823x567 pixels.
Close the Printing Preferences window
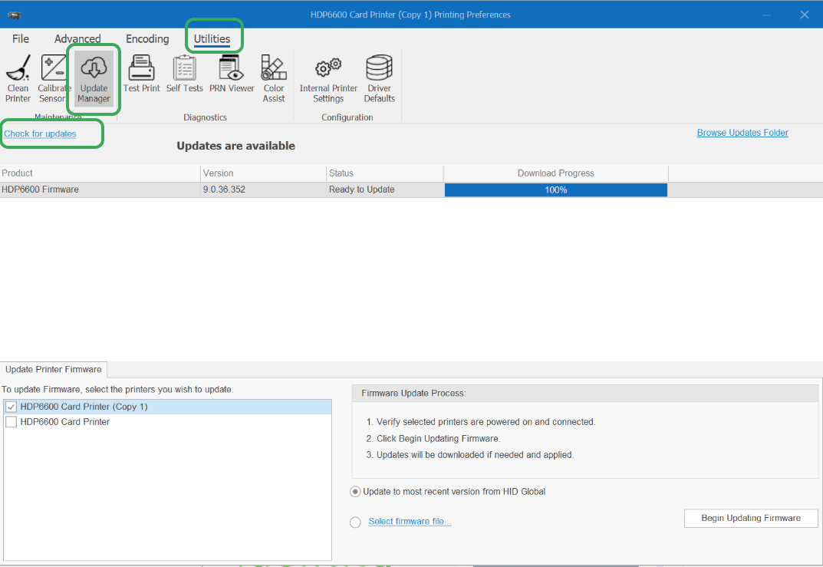[804, 15]
